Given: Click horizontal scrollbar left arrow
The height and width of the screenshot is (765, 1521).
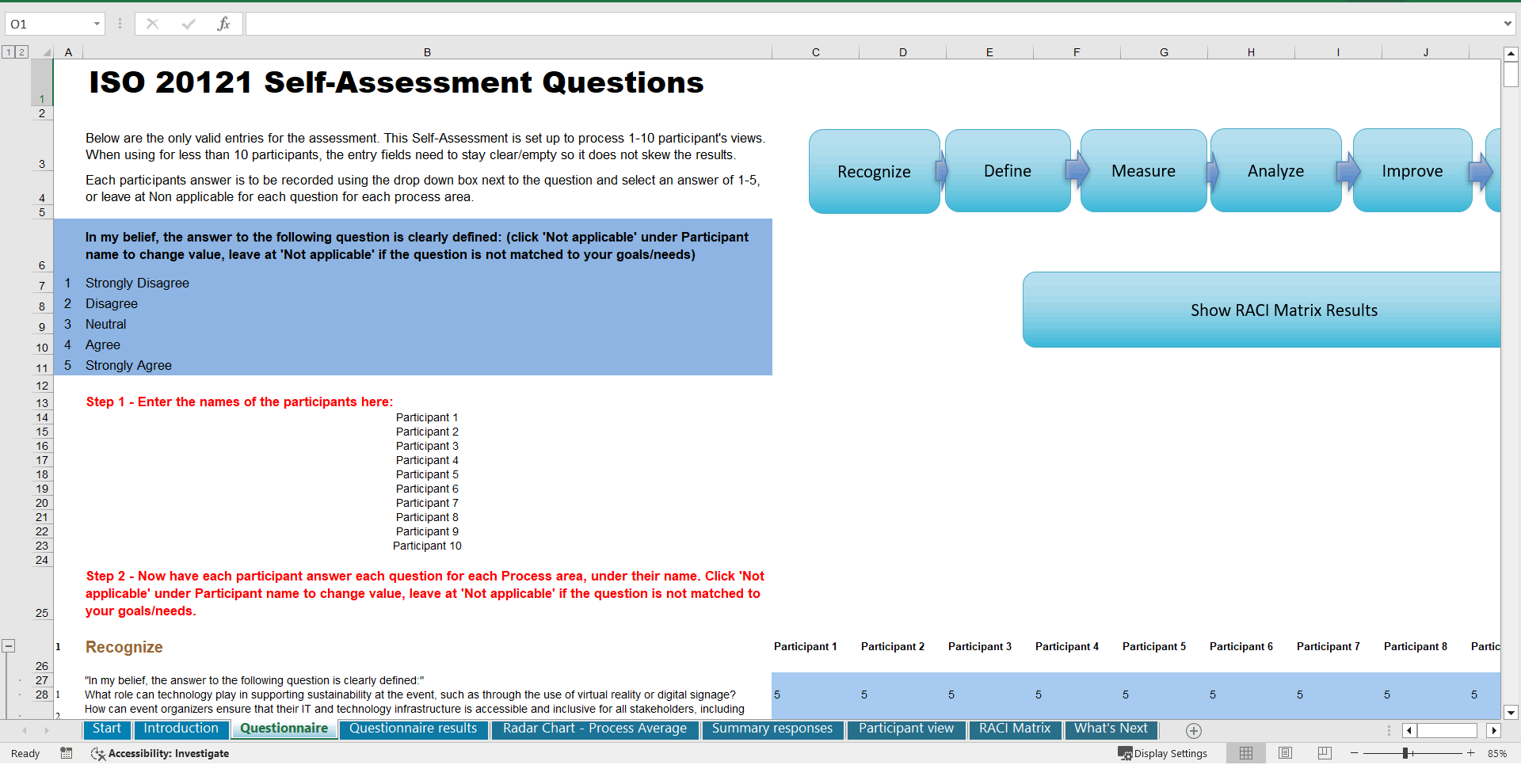Looking at the screenshot, I should click(1409, 730).
